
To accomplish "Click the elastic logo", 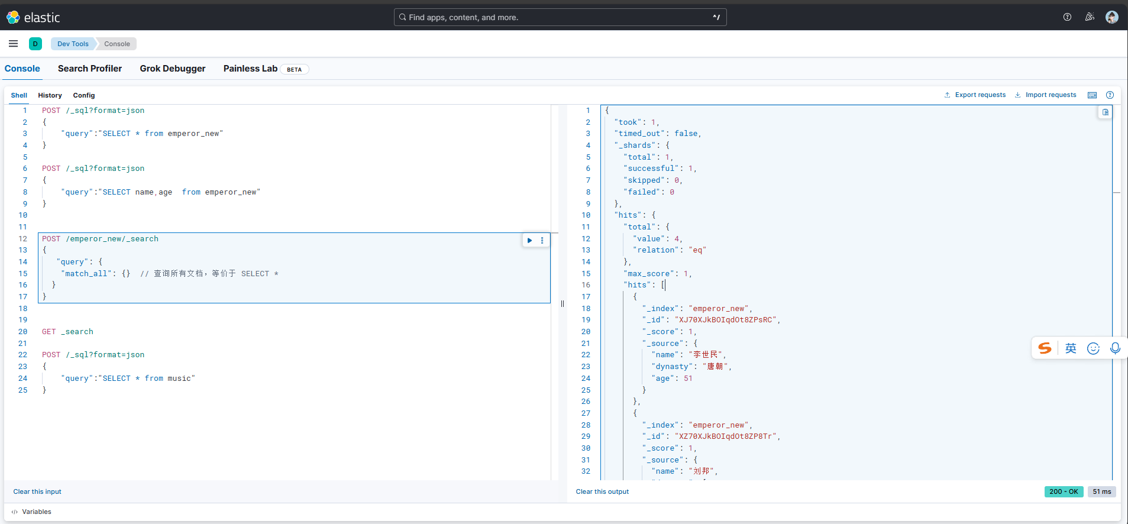I will (x=34, y=17).
